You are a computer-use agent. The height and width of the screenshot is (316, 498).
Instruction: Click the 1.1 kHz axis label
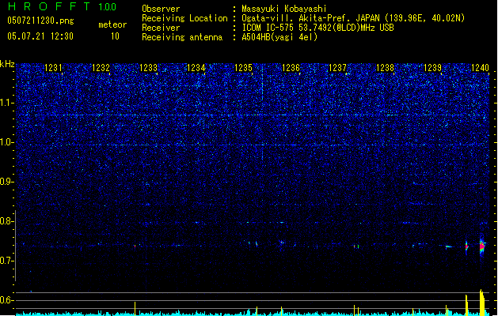coord(7,103)
